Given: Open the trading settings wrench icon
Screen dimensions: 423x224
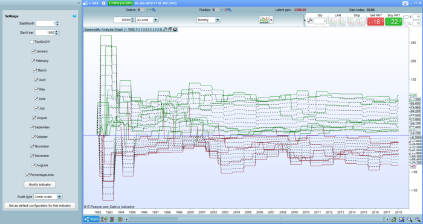Looking at the screenshot, I should coord(309,21).
